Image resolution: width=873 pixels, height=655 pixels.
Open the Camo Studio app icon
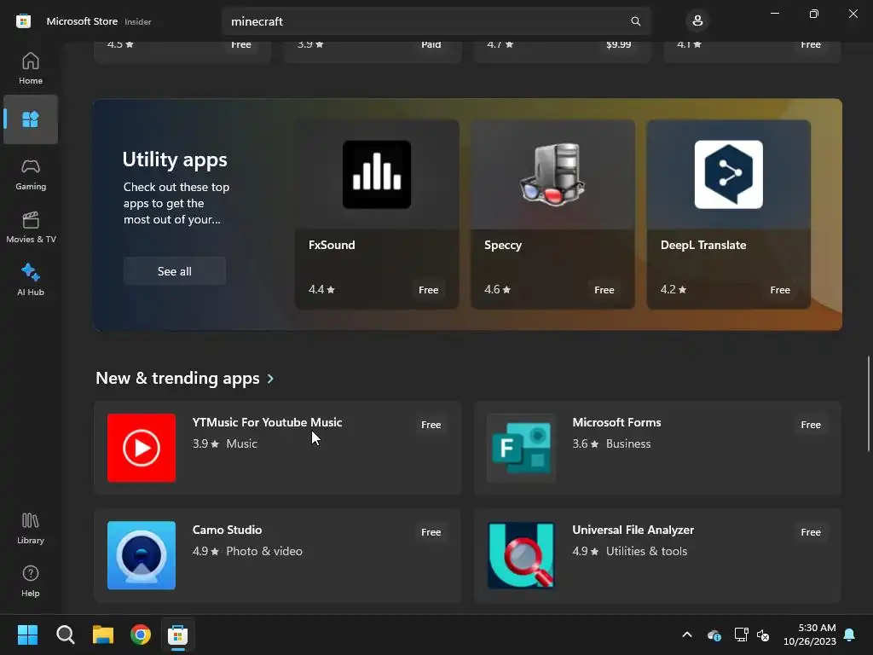coord(142,555)
